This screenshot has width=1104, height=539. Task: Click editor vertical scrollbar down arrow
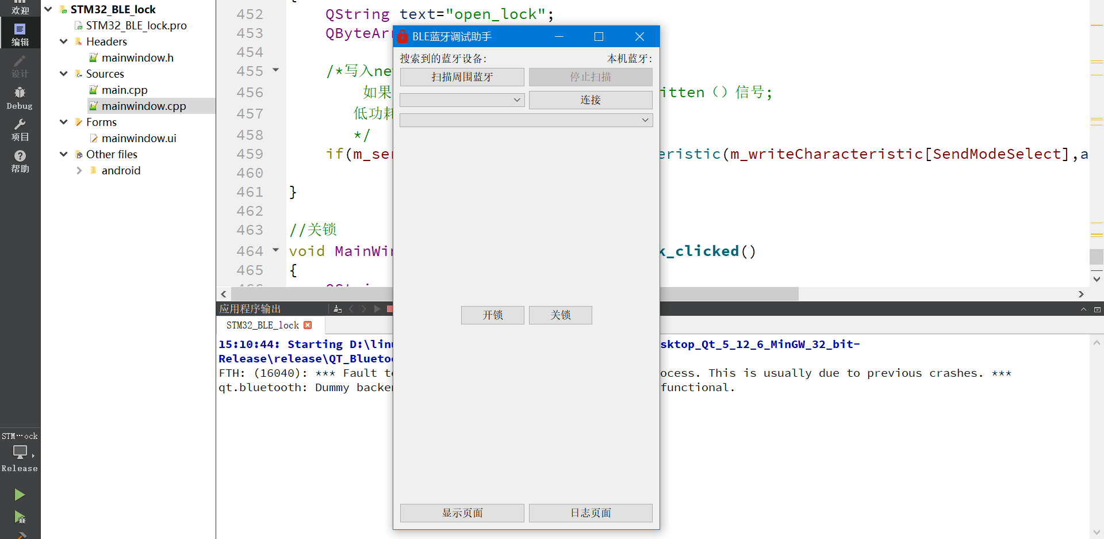1097,279
